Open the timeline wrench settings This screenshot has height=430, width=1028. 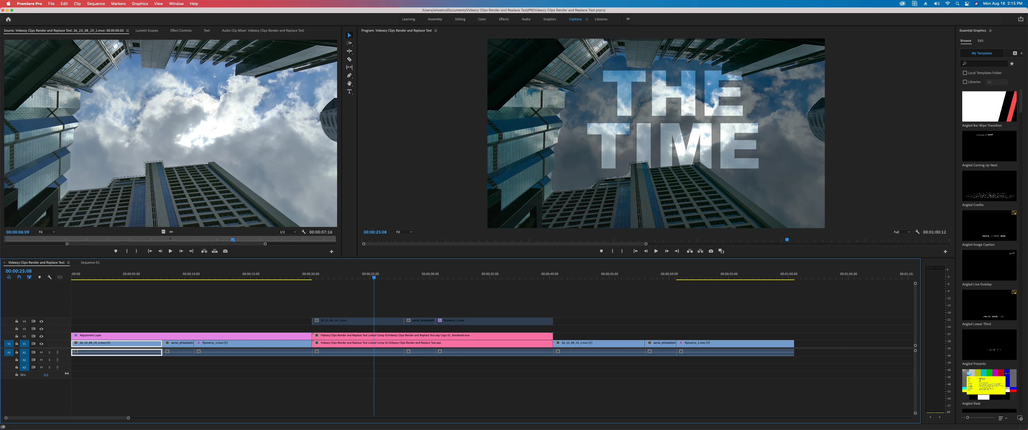[50, 277]
